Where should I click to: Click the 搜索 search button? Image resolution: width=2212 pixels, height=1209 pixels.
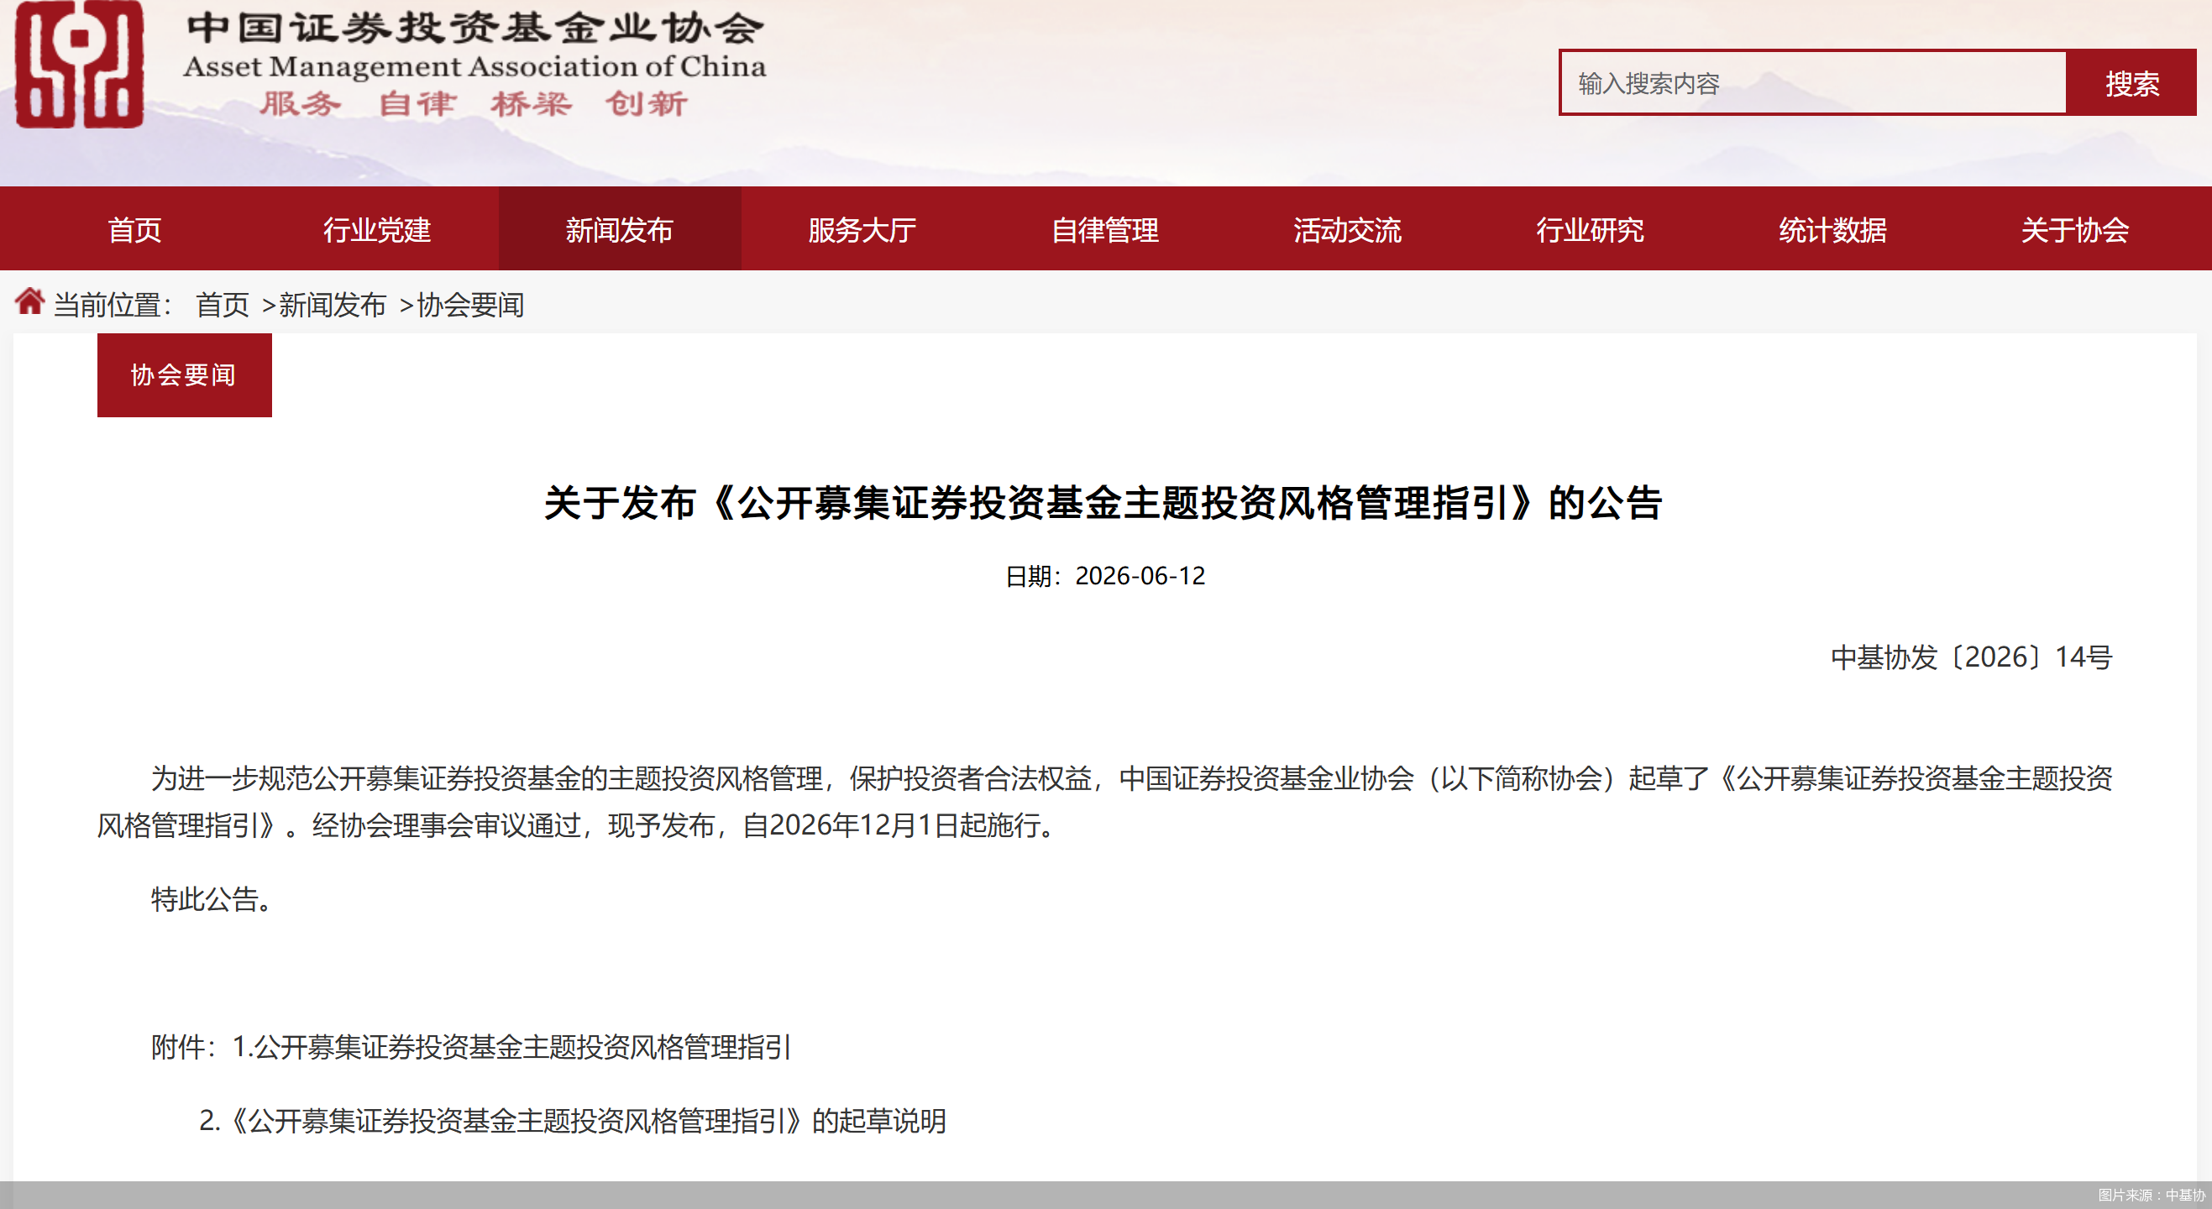click(2131, 83)
